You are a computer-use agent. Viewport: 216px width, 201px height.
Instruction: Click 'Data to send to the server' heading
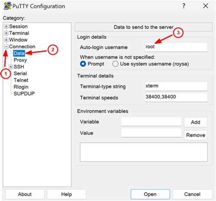click(143, 27)
